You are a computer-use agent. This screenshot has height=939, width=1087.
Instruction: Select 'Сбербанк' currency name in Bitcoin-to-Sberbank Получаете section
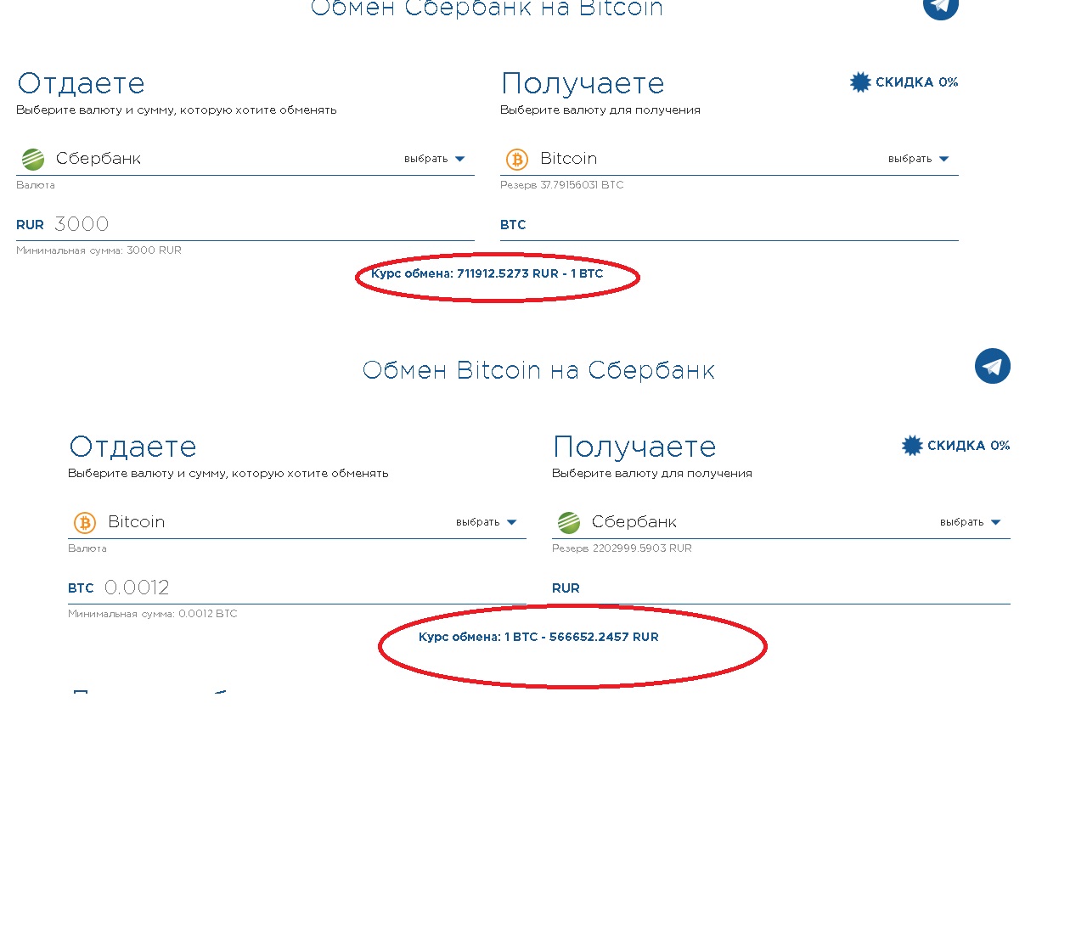(634, 522)
